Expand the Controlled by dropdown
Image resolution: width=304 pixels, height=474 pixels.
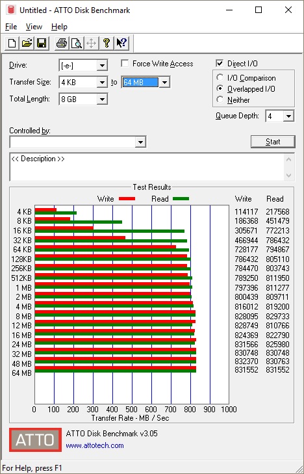140,142
